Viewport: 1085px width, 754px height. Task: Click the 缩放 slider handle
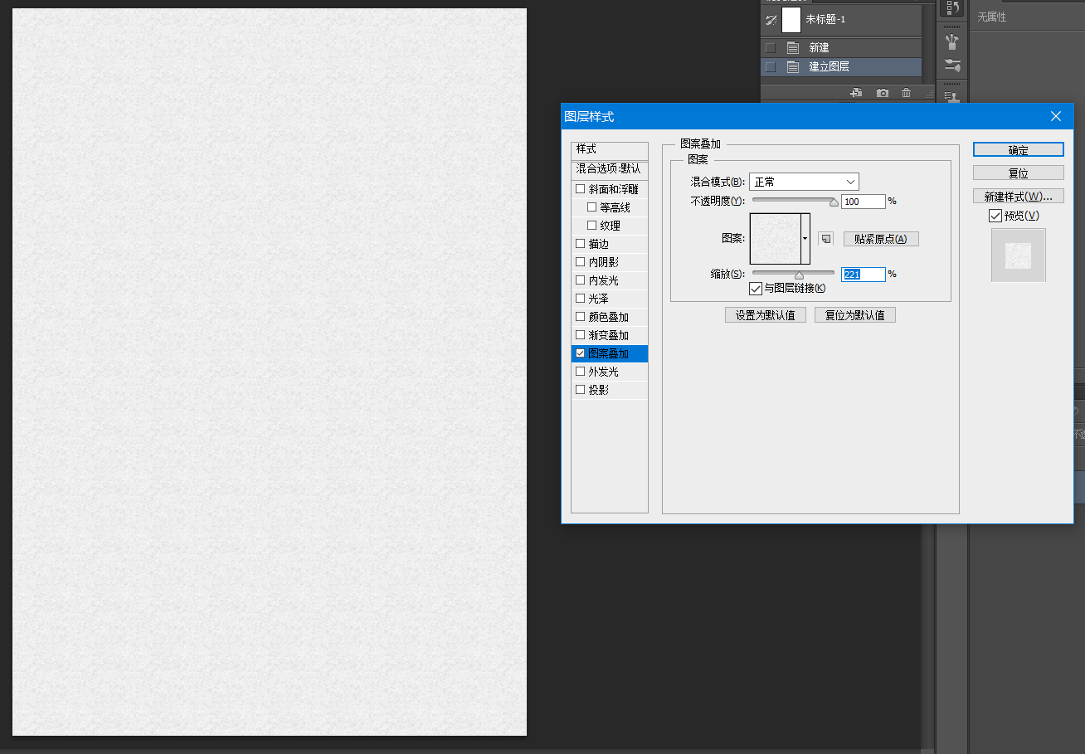799,275
